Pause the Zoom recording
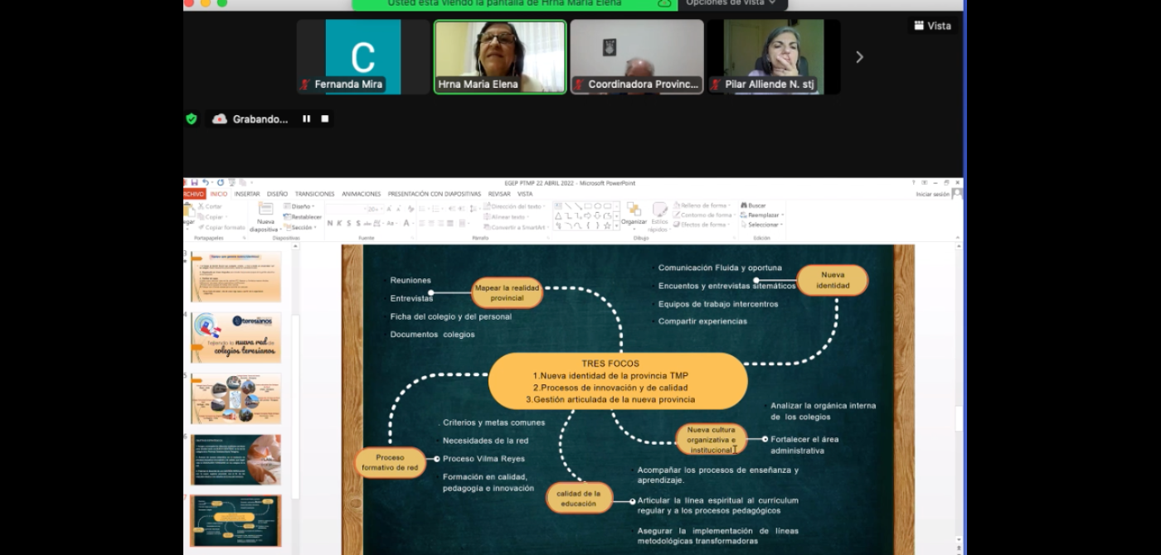The height and width of the screenshot is (555, 1161). coord(306,119)
